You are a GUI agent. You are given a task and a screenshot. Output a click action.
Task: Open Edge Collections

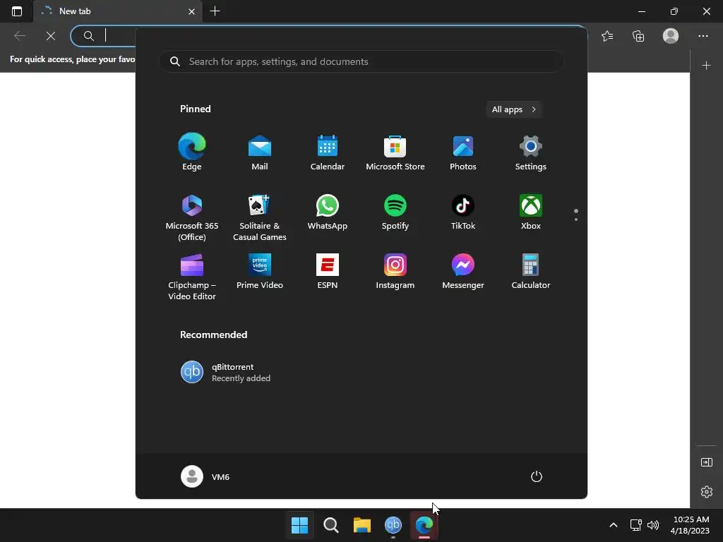[638, 36]
